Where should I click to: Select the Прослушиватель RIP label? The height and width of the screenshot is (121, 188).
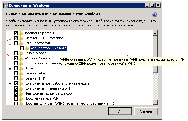pos(41,98)
